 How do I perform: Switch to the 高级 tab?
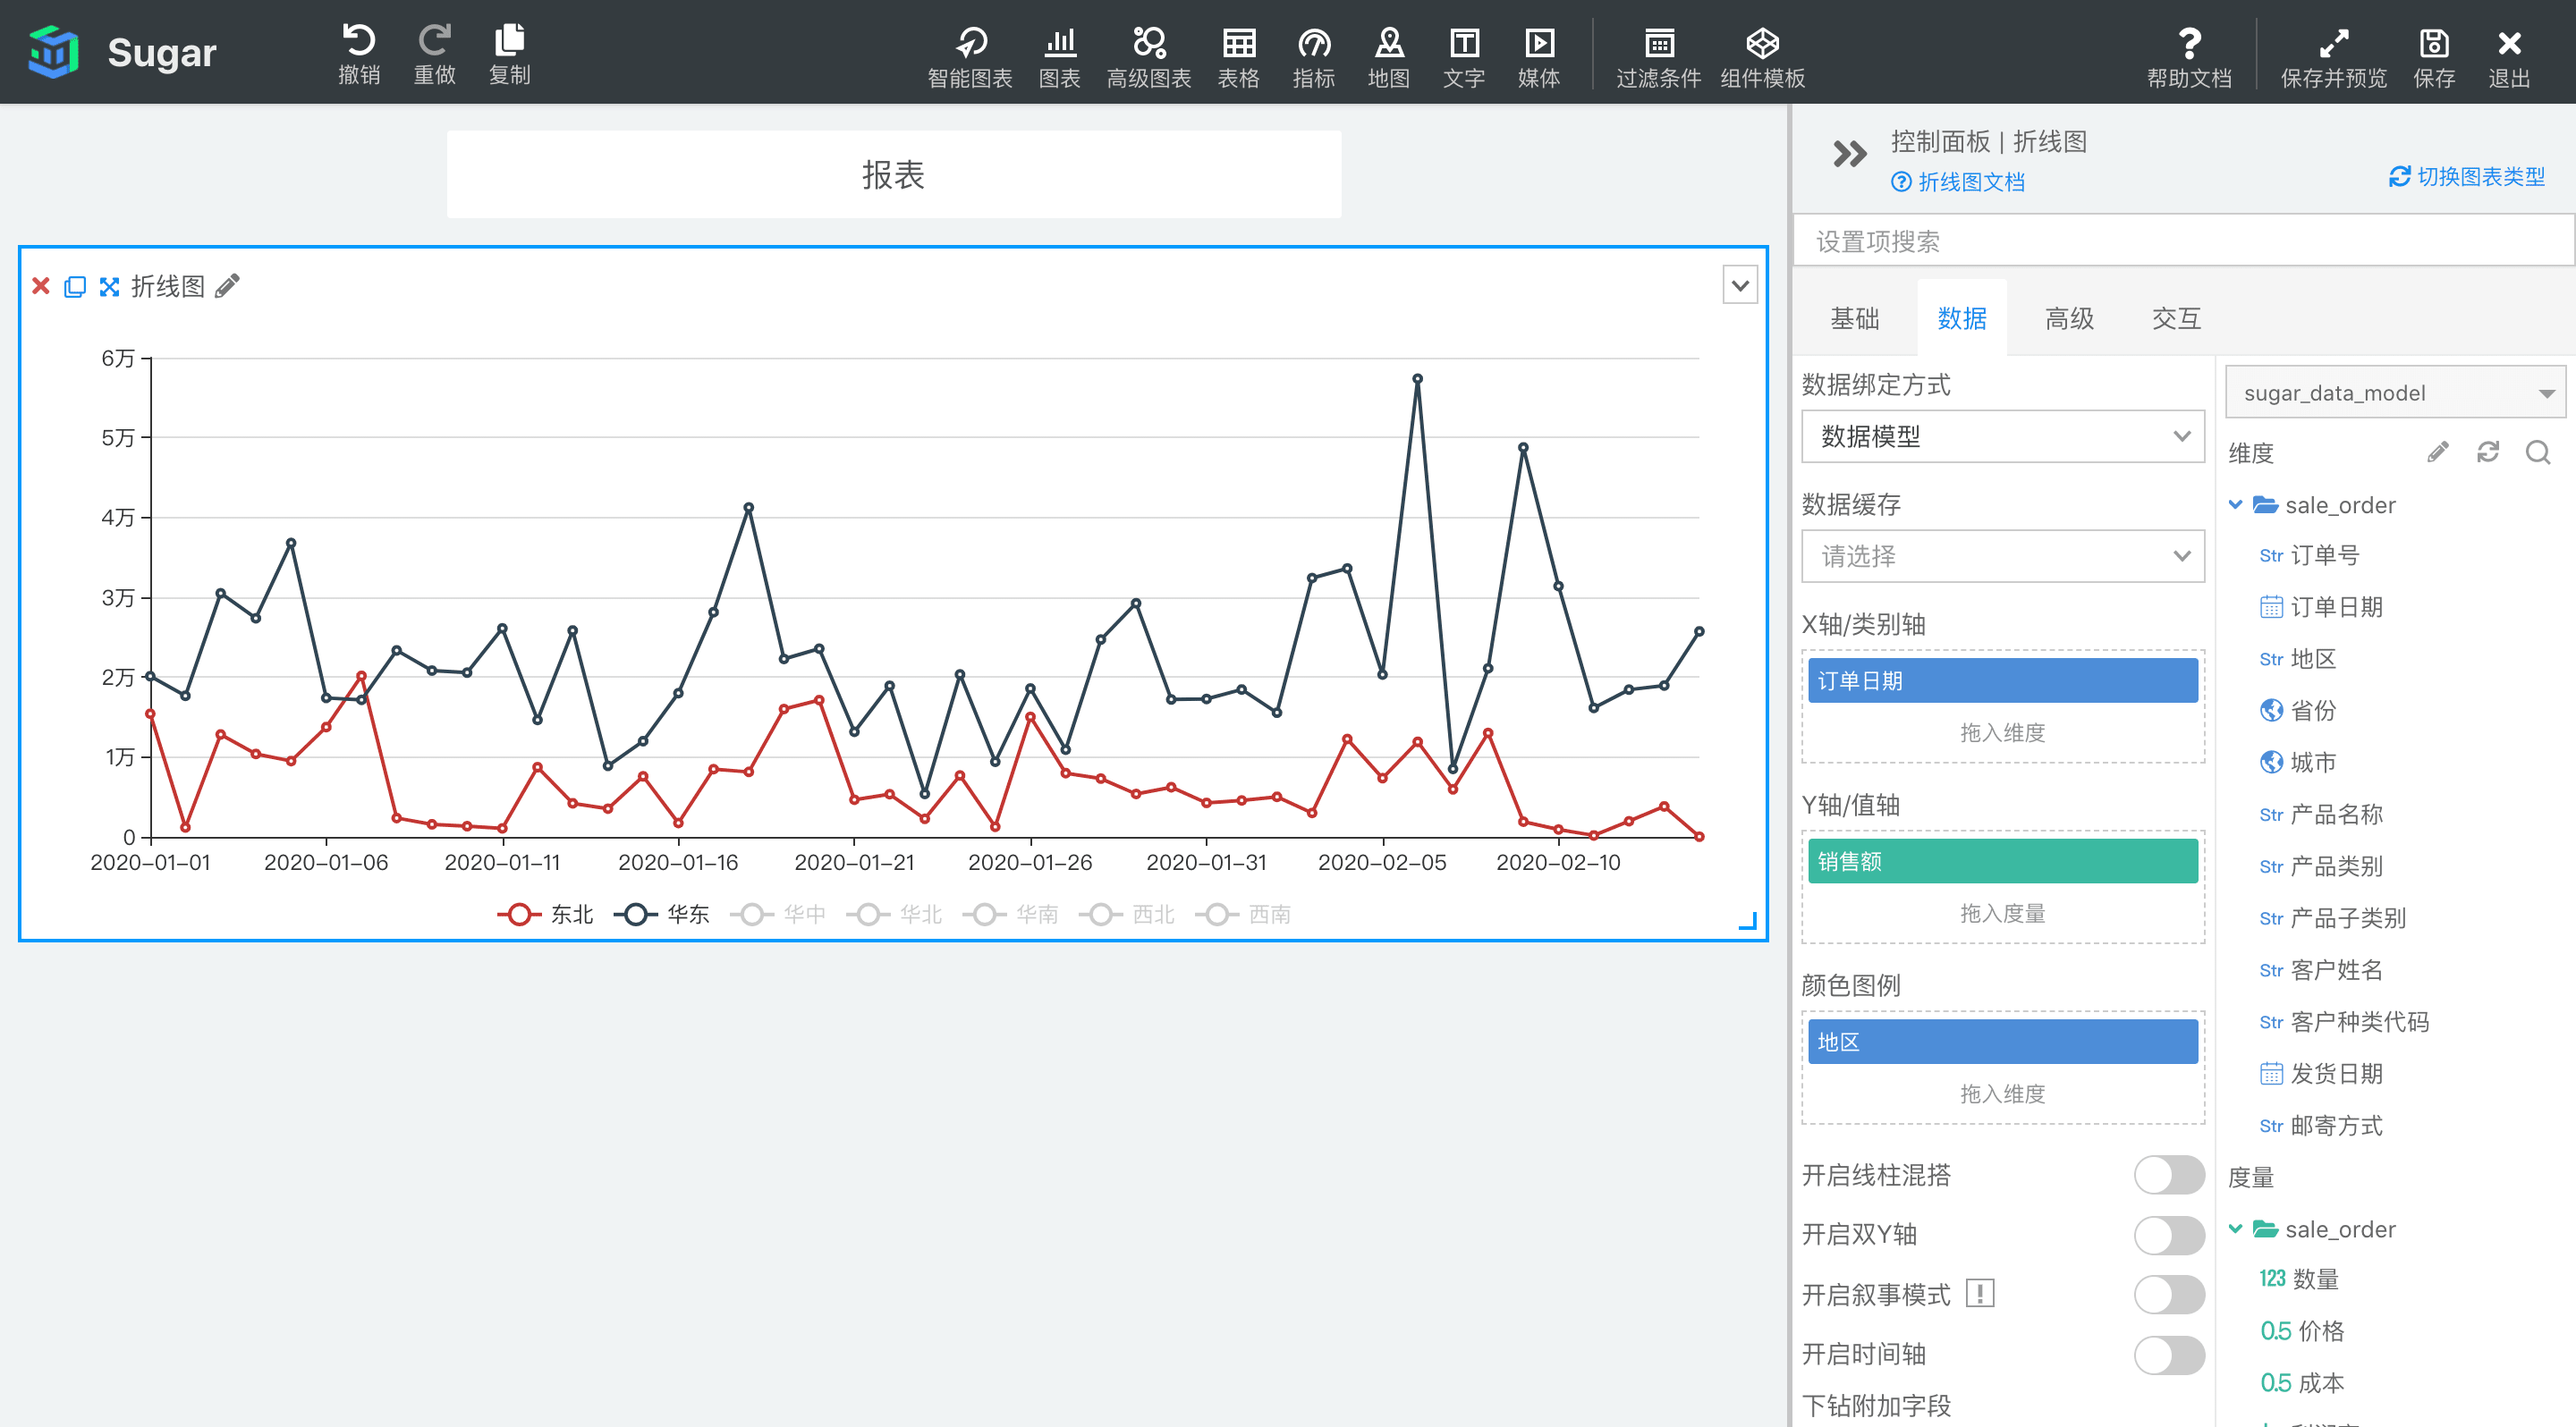[2068, 319]
